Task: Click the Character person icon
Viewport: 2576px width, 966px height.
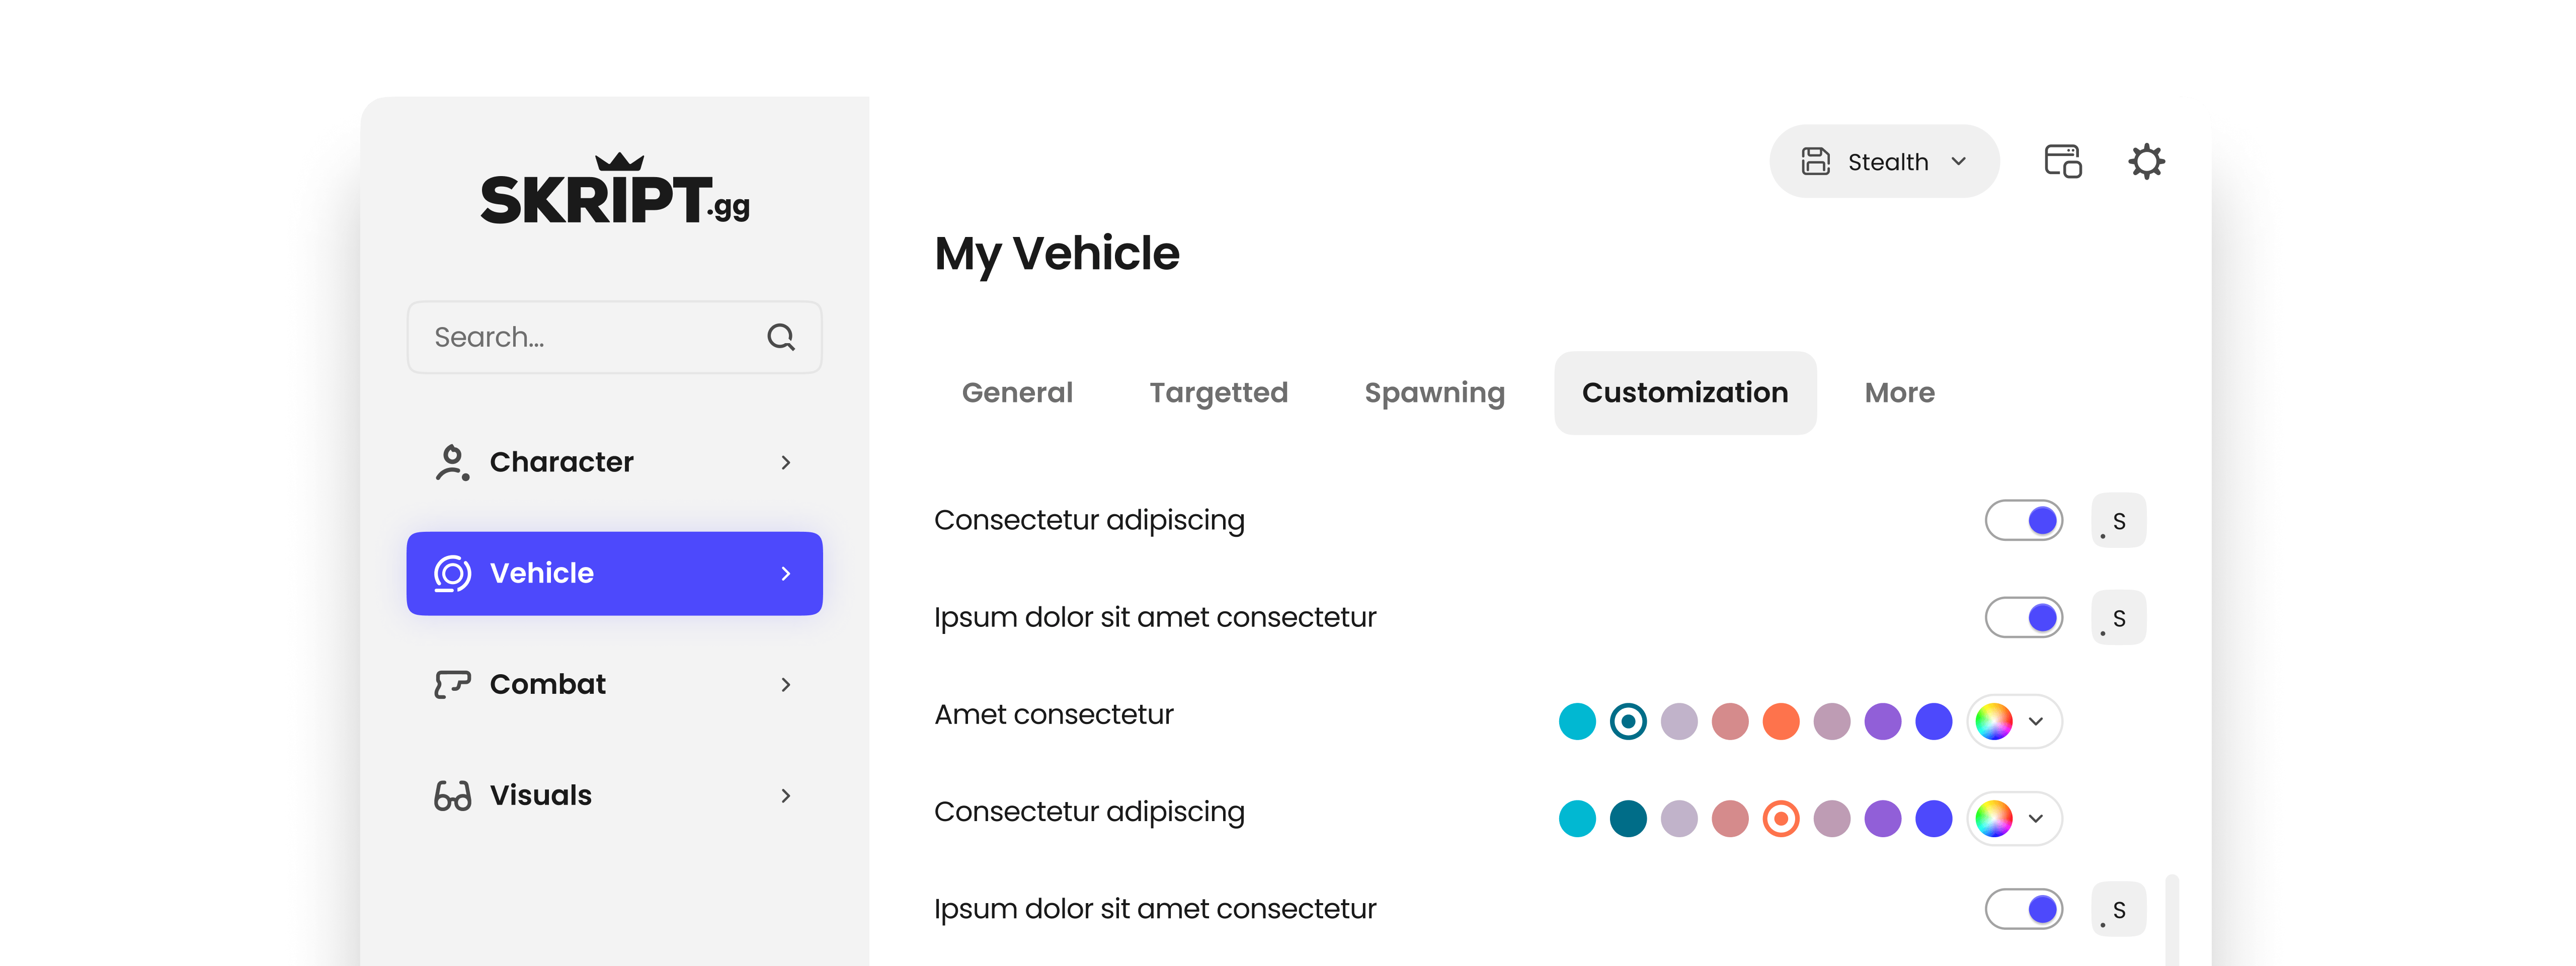Action: (x=452, y=462)
